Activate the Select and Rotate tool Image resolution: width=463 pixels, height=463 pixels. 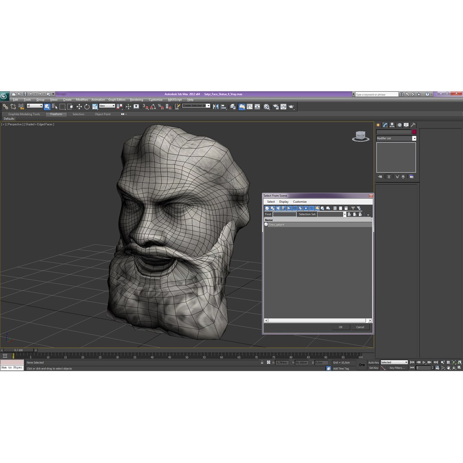87,107
